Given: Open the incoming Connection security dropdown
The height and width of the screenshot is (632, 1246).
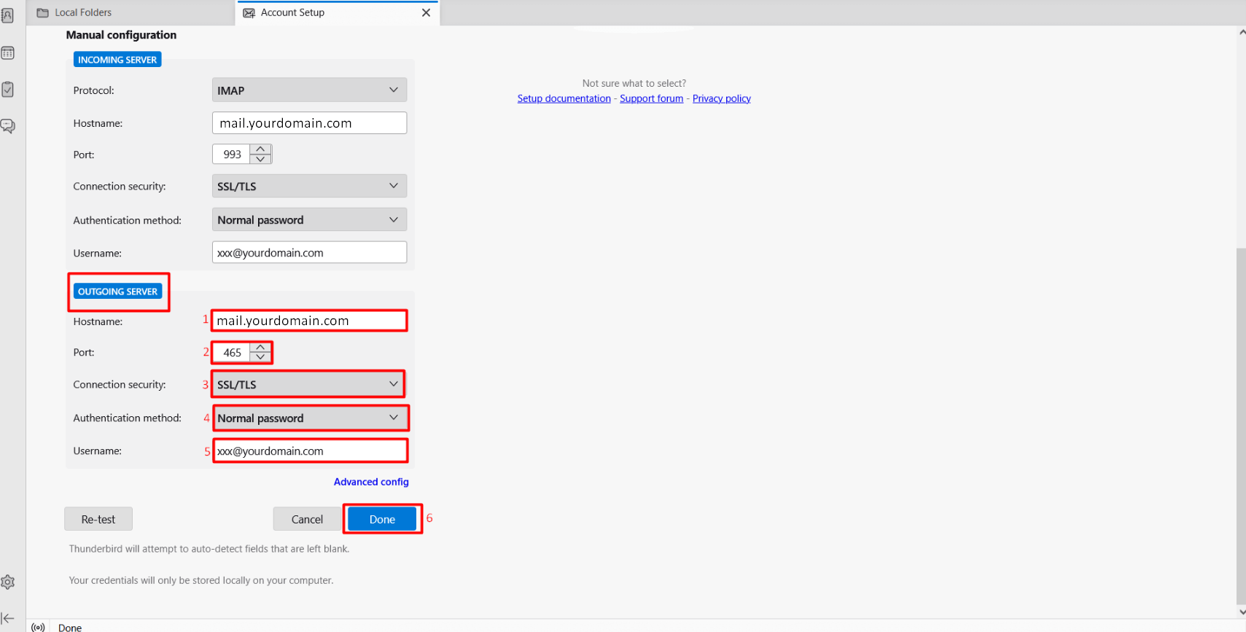Looking at the screenshot, I should [309, 187].
